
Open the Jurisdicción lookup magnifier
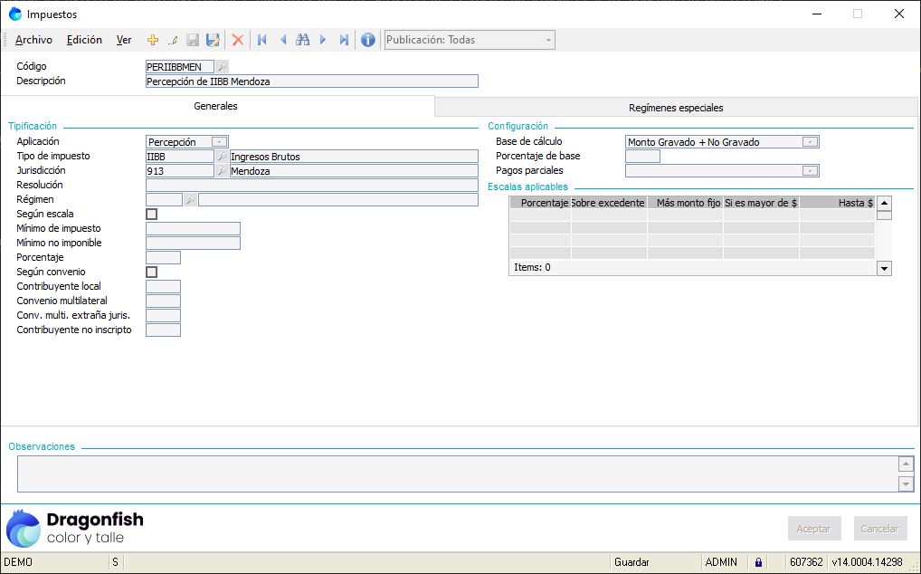click(x=222, y=171)
